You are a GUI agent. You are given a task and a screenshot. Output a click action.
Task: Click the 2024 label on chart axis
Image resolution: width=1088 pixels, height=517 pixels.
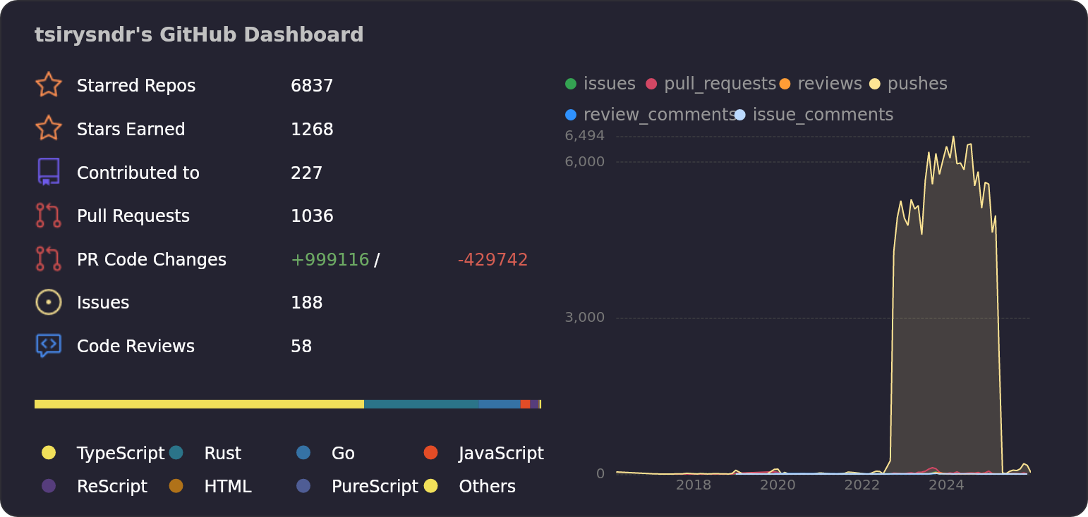[946, 485]
